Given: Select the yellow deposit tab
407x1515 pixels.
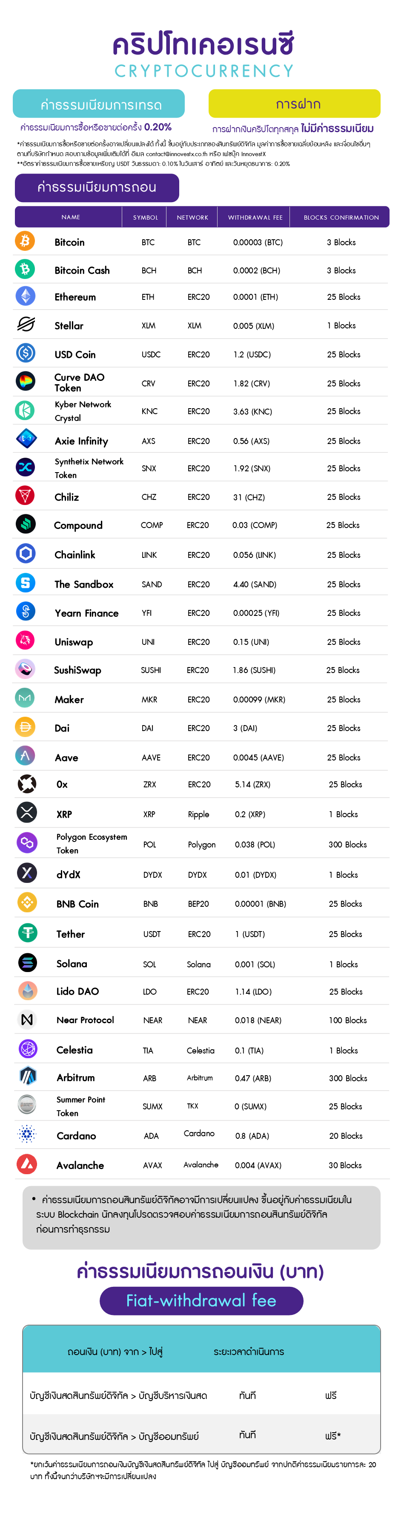Looking at the screenshot, I should point(294,104).
